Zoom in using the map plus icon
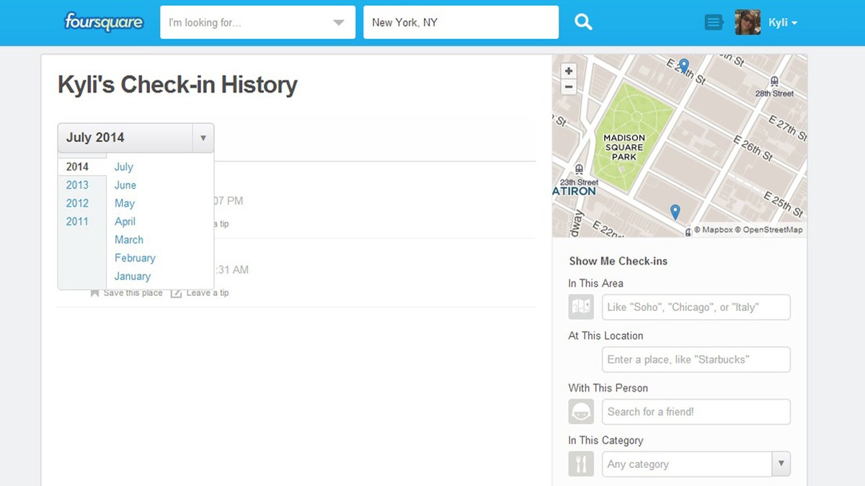 tap(569, 71)
